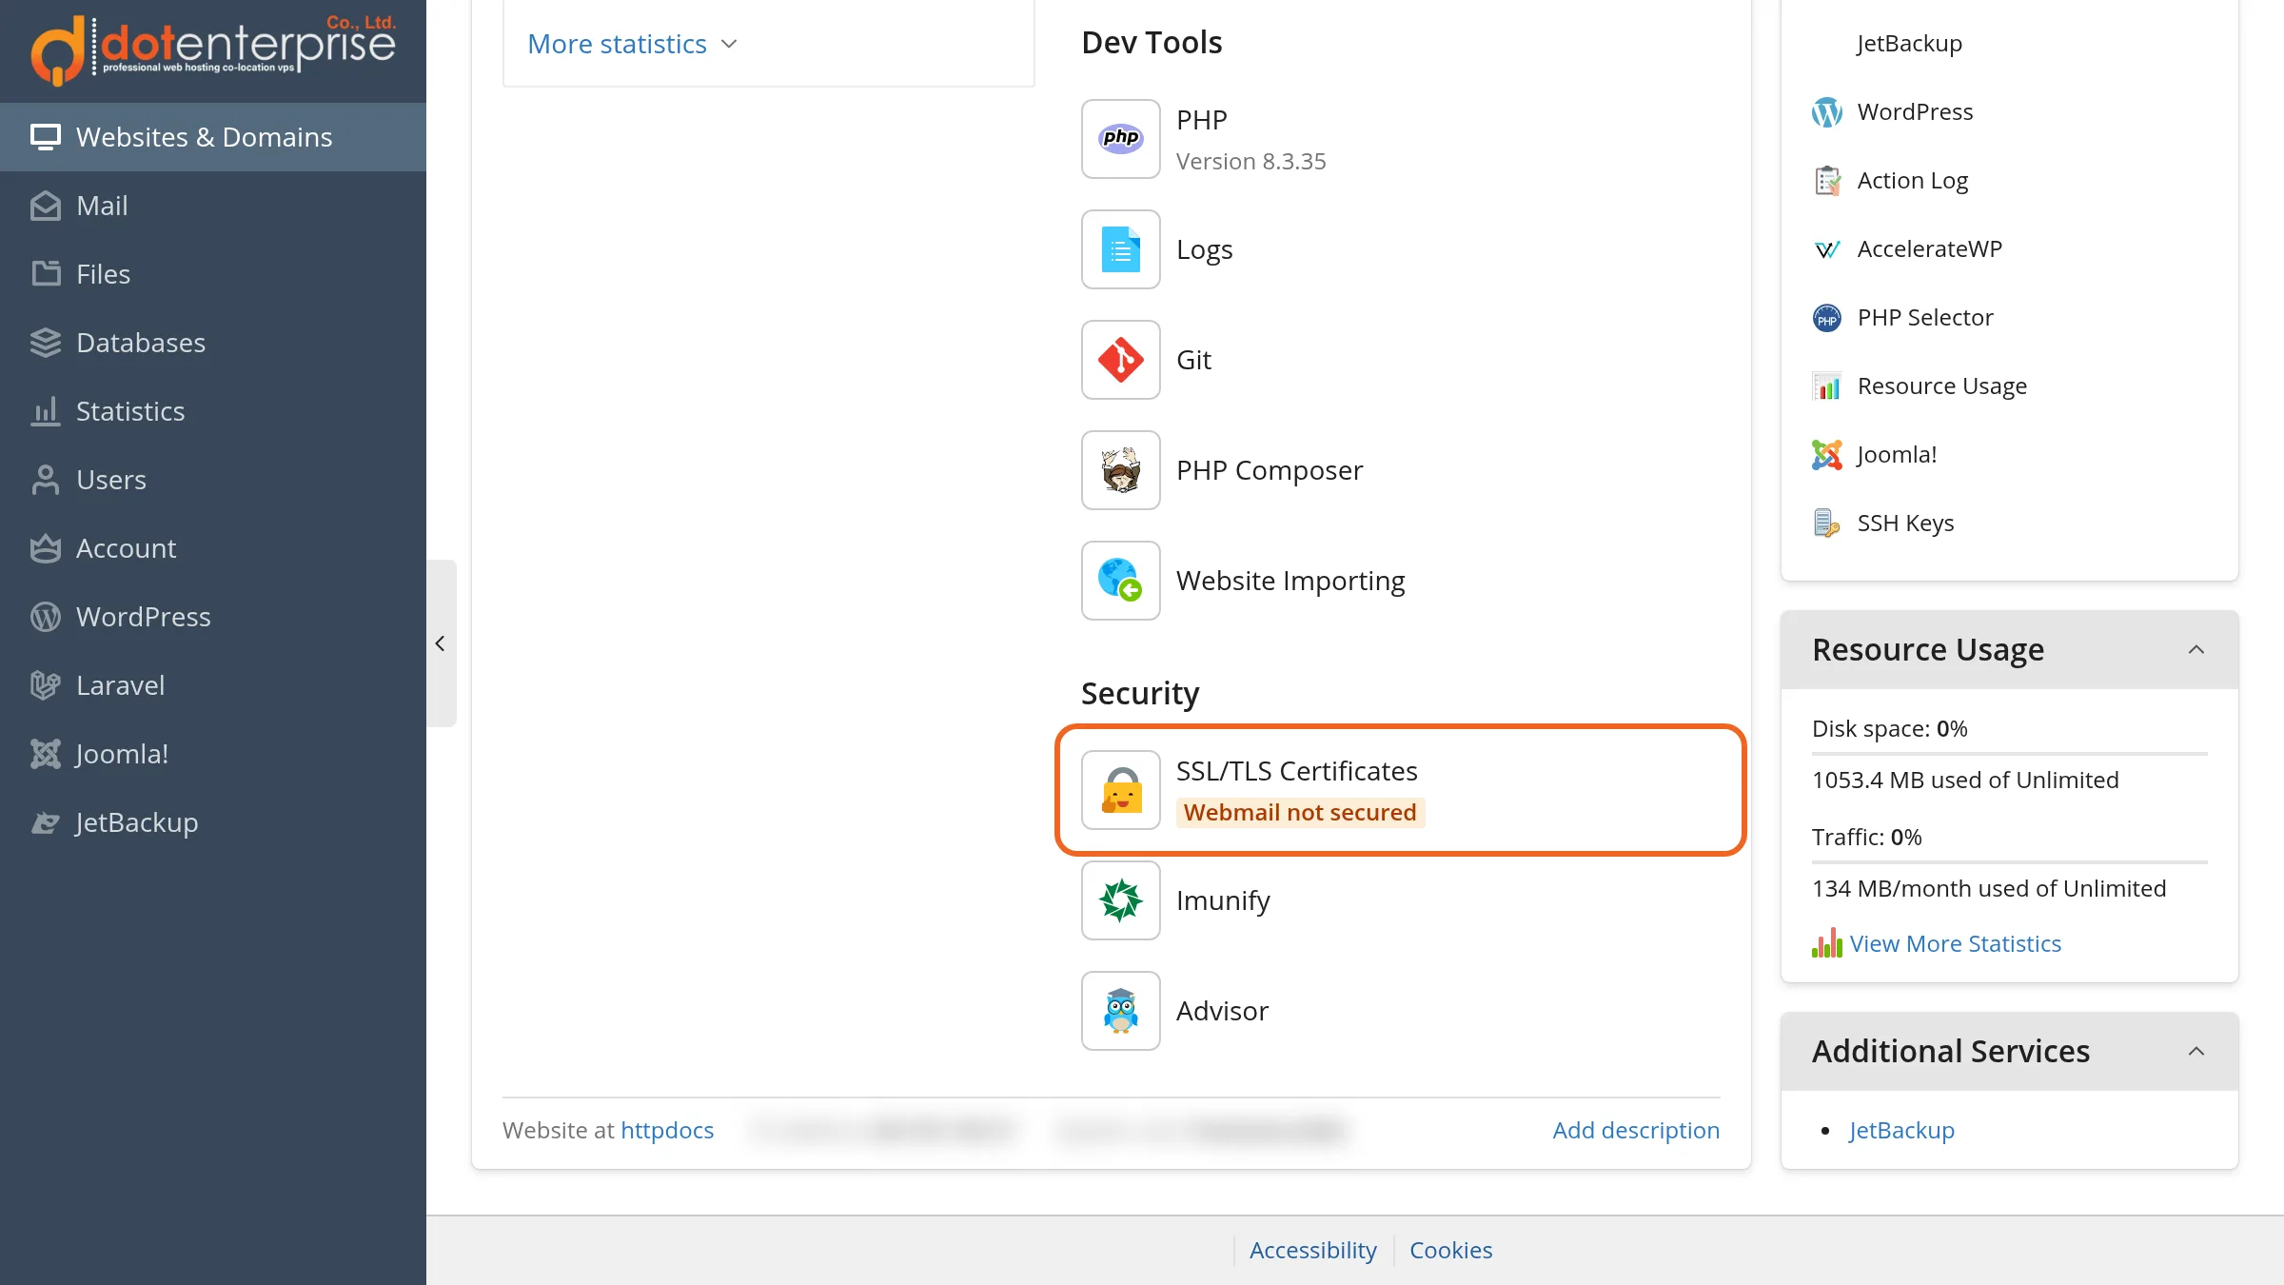2284x1285 pixels.
Task: Click the AccelerateWP icon
Action: [1827, 249]
